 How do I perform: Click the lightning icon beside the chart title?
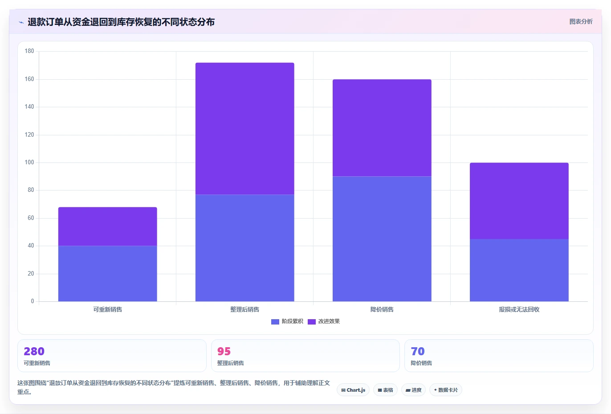[21, 22]
